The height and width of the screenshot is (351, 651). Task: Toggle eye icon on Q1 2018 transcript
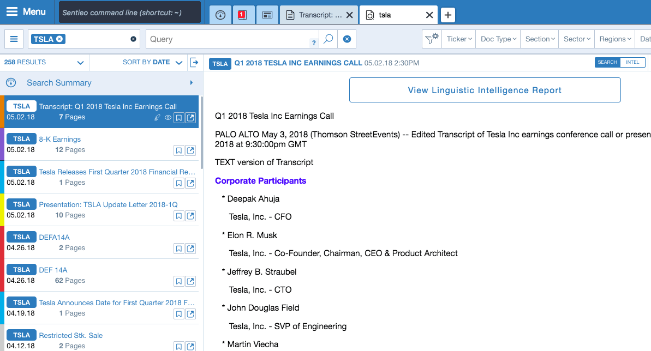(x=168, y=118)
